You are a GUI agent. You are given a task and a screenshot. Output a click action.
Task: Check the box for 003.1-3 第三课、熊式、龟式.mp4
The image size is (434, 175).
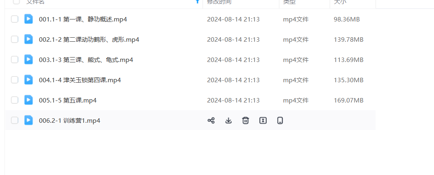(x=15, y=60)
